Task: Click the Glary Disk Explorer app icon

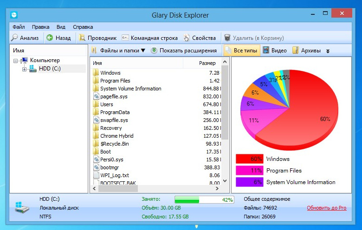Action: [x=14, y=15]
